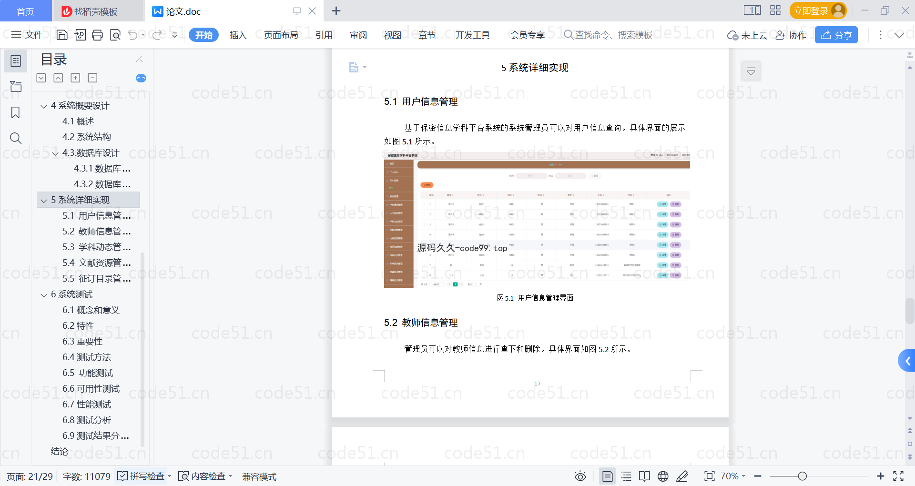Image resolution: width=915 pixels, height=486 pixels.
Task: Click the 协作 collaborate button
Action: pyautogui.click(x=791, y=35)
